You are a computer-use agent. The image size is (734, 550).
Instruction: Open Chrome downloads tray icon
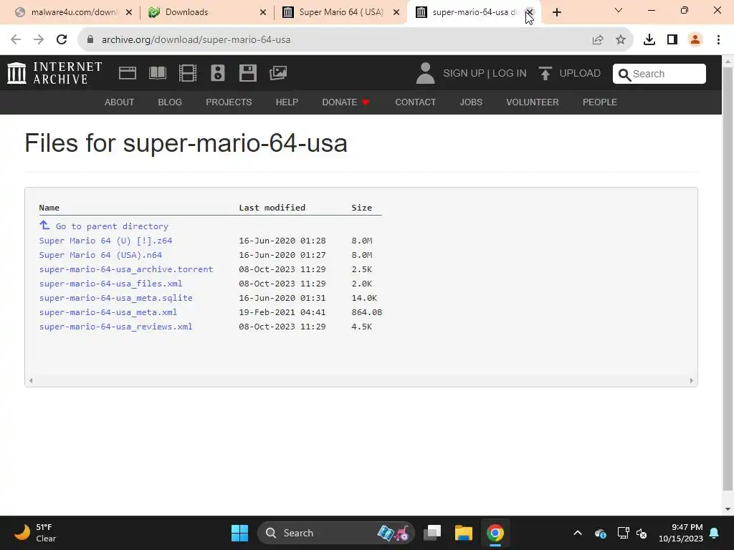(649, 40)
